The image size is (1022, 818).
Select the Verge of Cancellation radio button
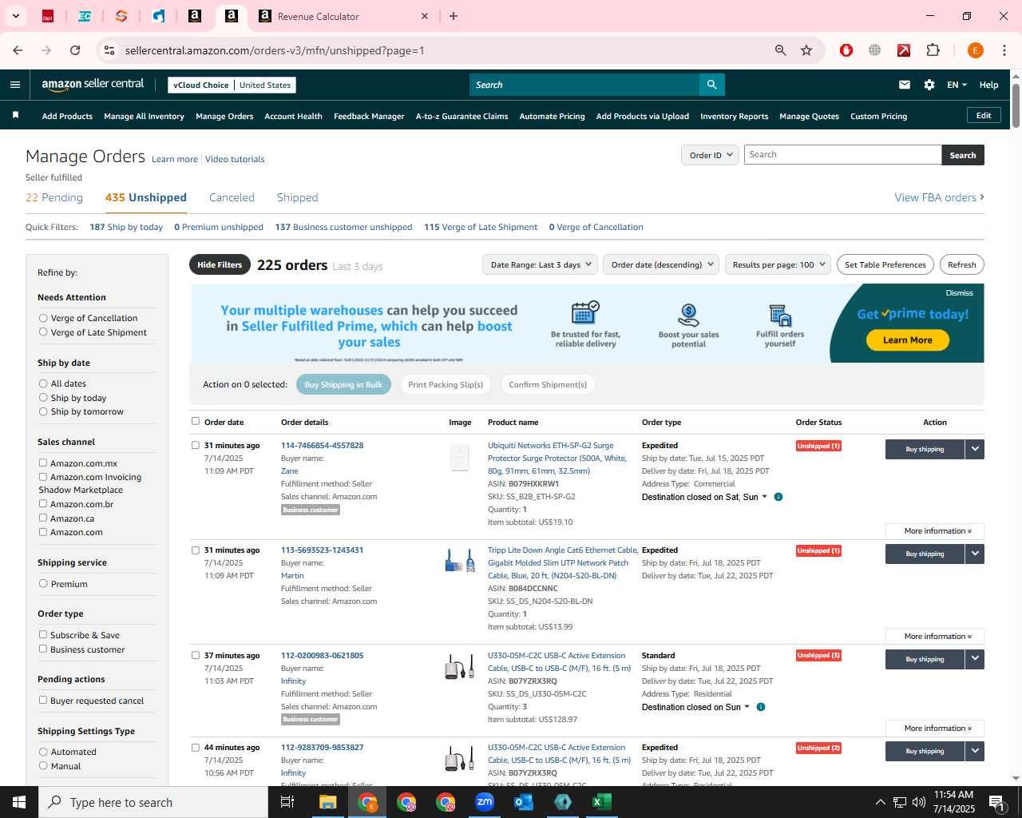click(x=43, y=318)
